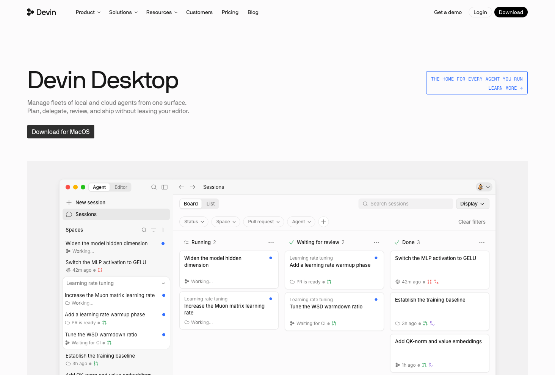Follow the Learn More link
The height and width of the screenshot is (375, 555).
pos(505,88)
